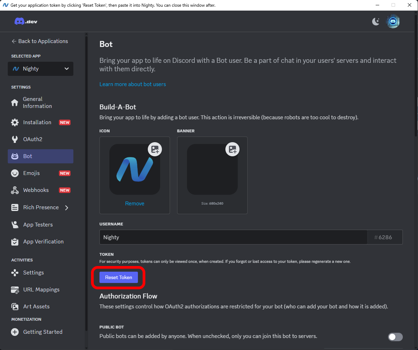This screenshot has width=418, height=350.
Task: Click the Reset Token button
Action: pyautogui.click(x=119, y=277)
